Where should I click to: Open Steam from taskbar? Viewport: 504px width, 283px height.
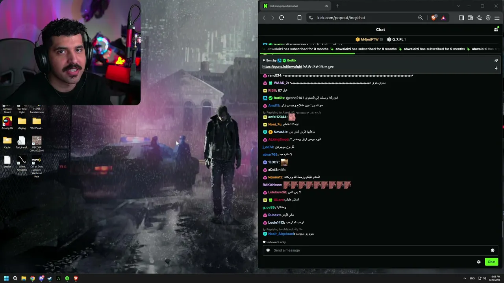tap(50, 278)
